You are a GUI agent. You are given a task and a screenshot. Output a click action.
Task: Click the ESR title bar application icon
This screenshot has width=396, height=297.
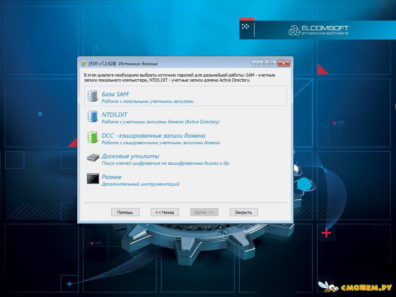(x=84, y=64)
